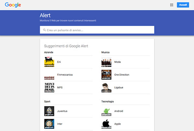Select the Finmeccanica suggestion text

pyautogui.click(x=65, y=75)
